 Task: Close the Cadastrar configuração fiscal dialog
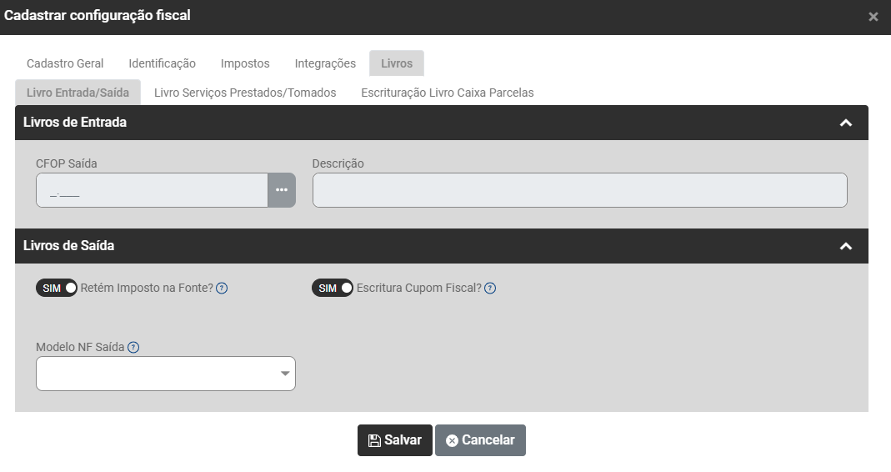click(x=873, y=17)
